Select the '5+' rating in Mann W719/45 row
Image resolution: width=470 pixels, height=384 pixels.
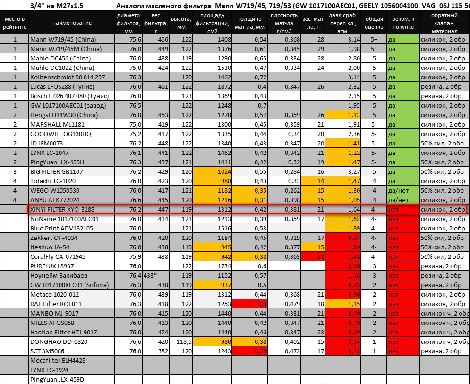[x=374, y=39]
